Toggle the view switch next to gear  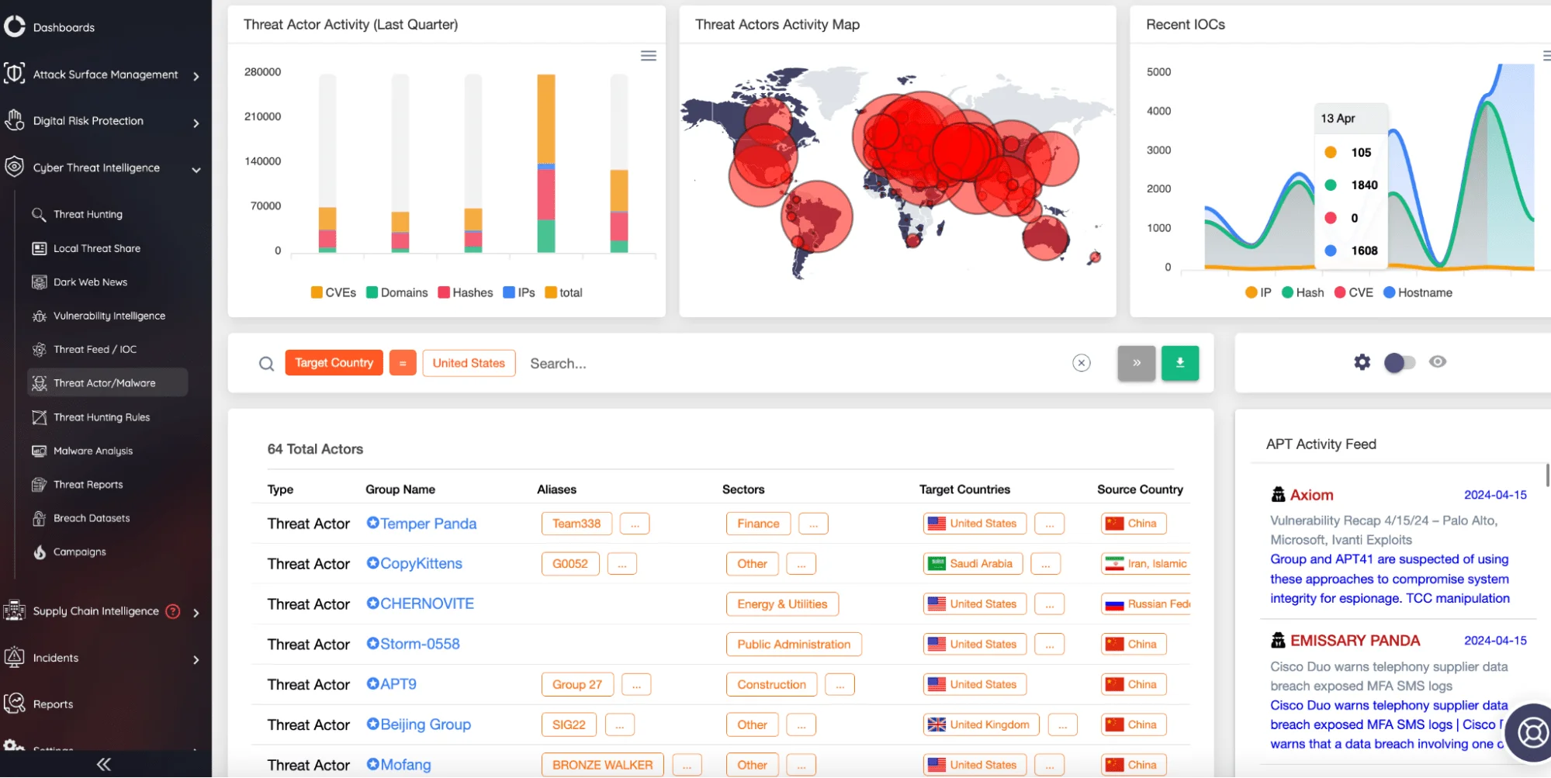click(x=1400, y=362)
